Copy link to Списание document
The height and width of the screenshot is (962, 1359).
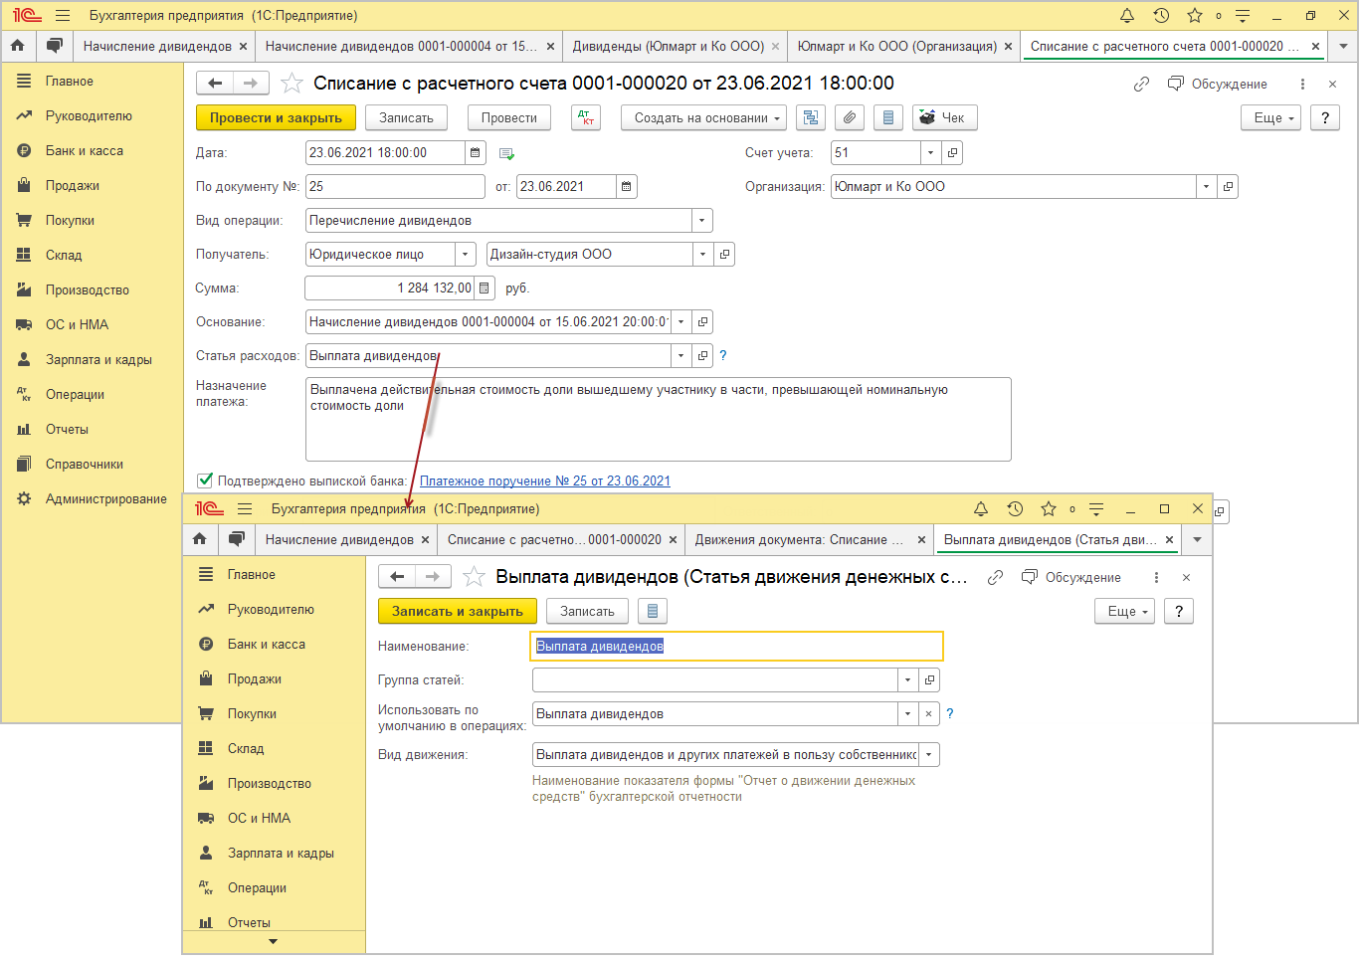(x=1141, y=84)
